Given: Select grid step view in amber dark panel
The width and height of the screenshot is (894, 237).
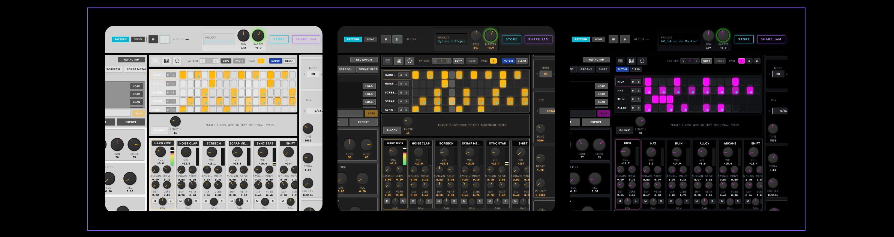Looking at the screenshot, I should pyautogui.click(x=399, y=61).
